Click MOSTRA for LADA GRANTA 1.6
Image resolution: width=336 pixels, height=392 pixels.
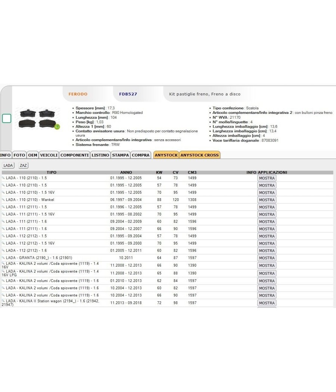tap(267, 258)
